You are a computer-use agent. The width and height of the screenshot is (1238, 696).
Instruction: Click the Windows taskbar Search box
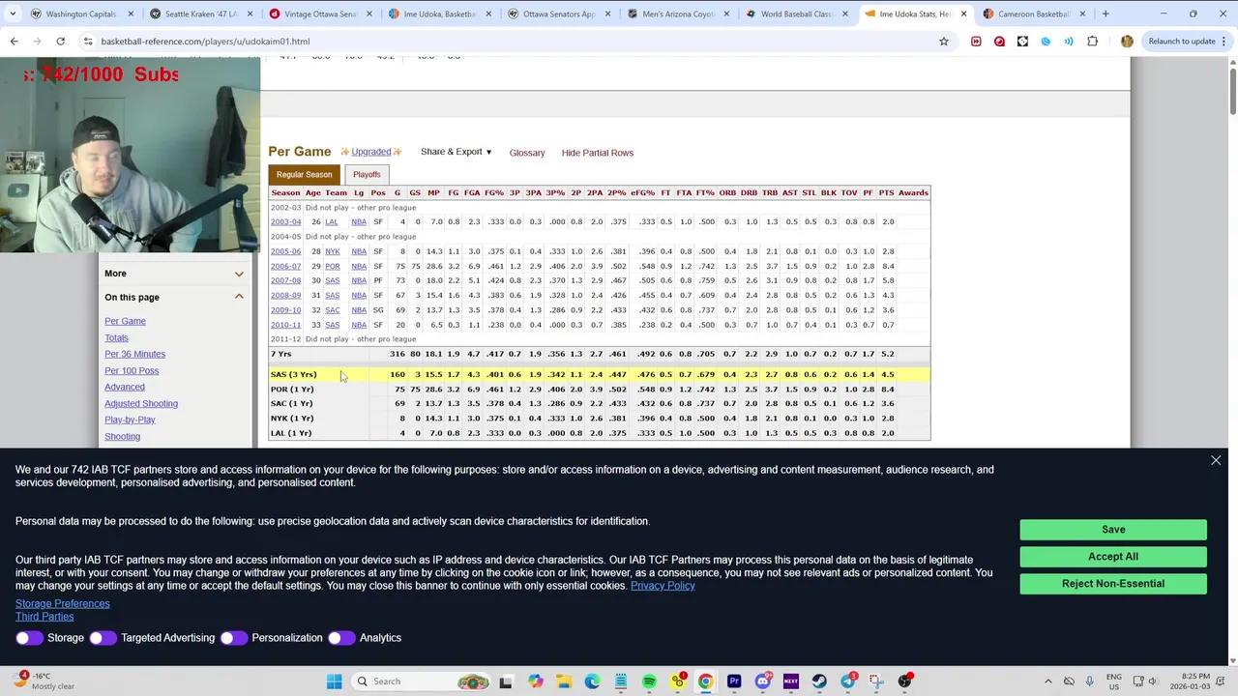(421, 681)
